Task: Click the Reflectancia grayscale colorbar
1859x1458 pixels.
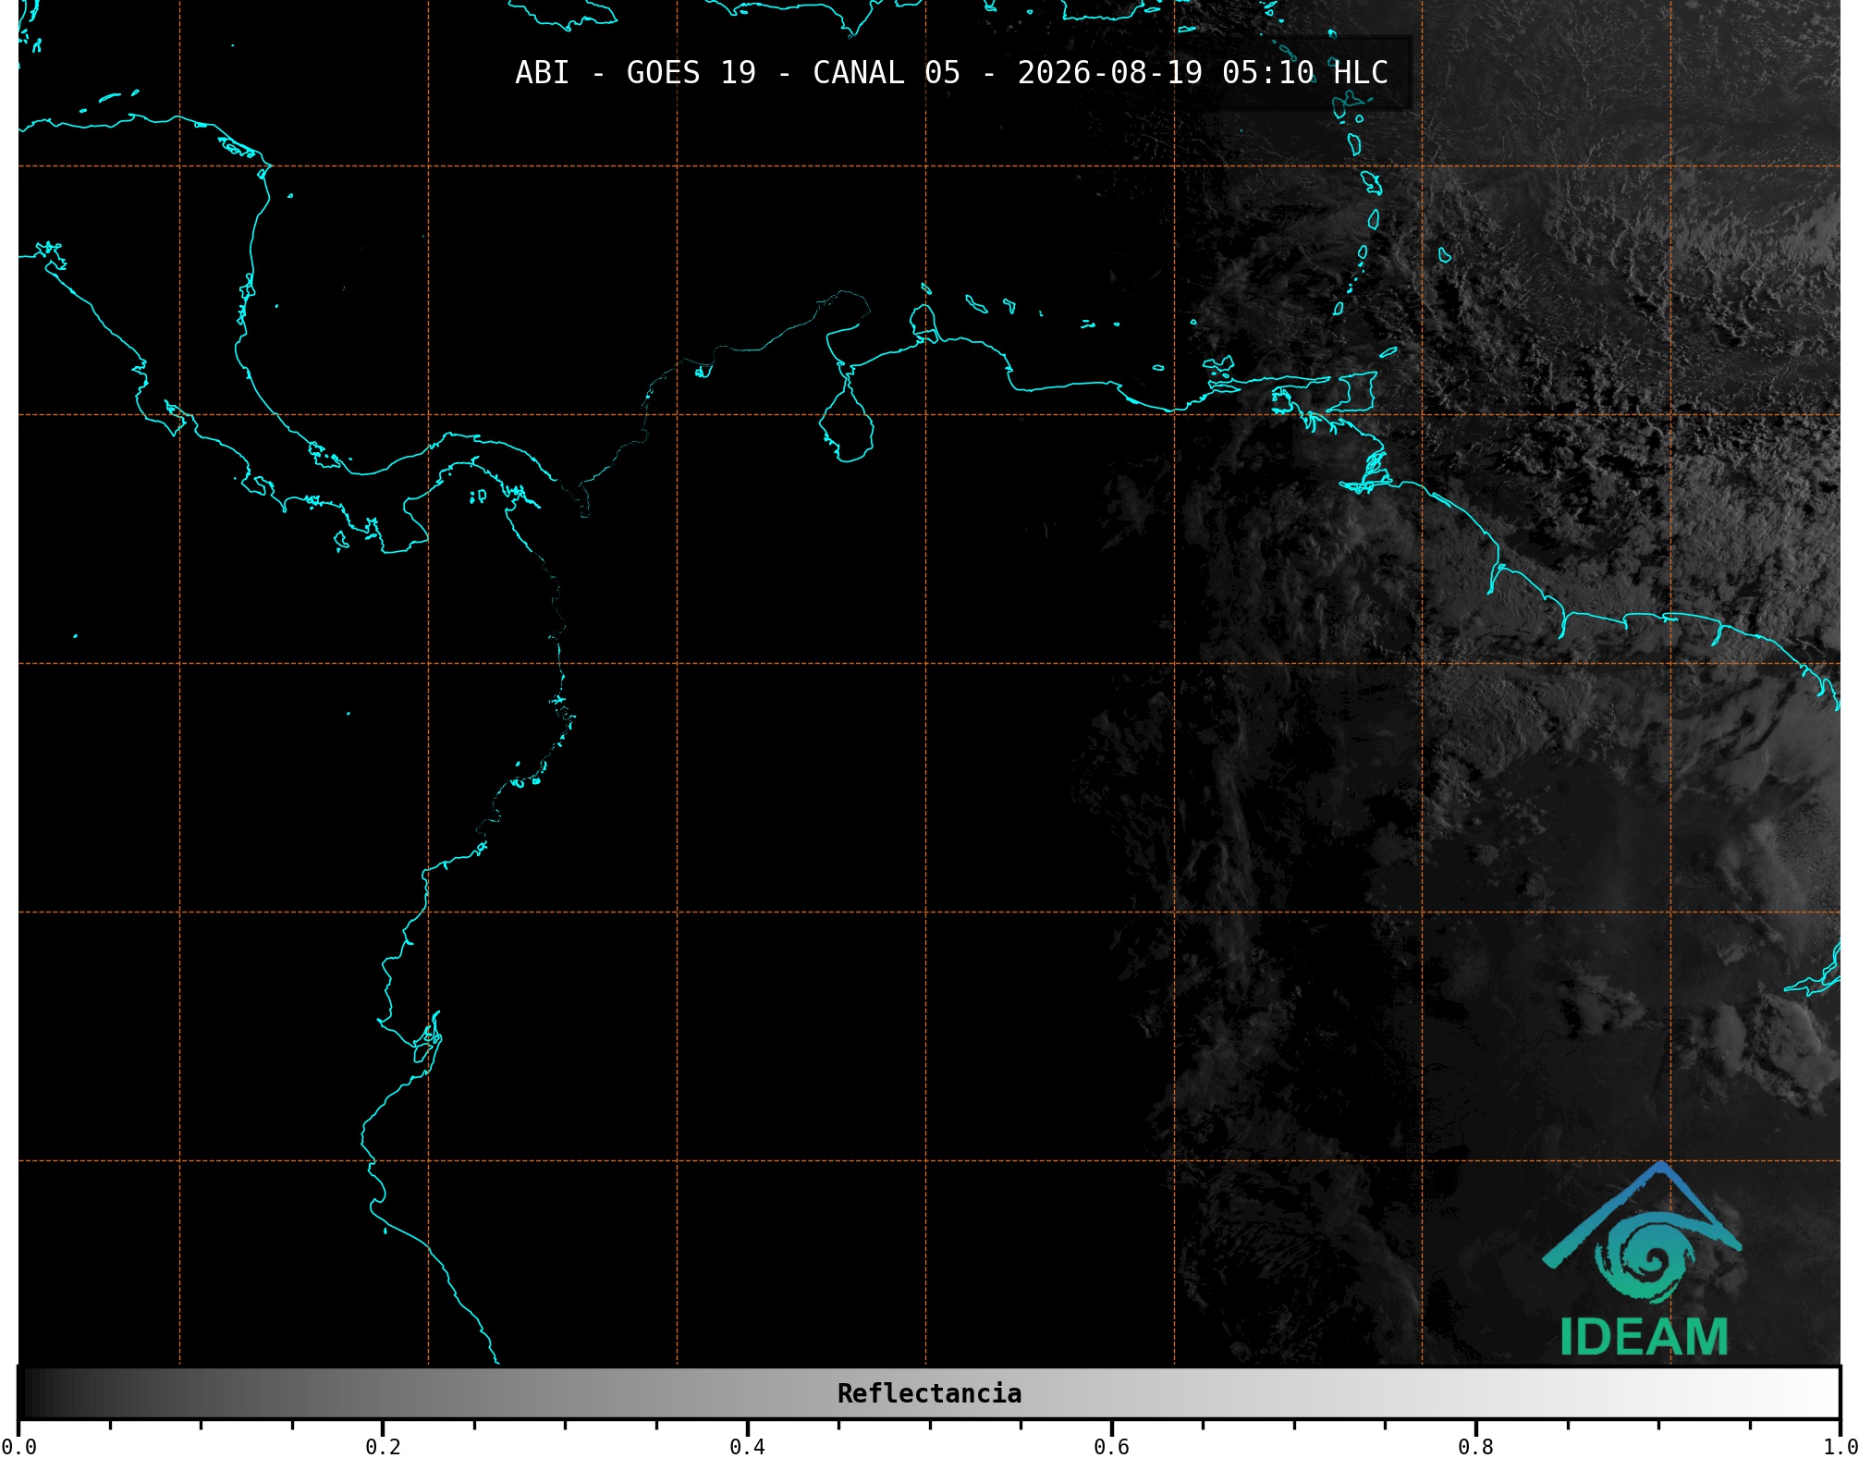Action: pyautogui.click(x=929, y=1392)
